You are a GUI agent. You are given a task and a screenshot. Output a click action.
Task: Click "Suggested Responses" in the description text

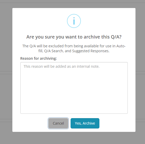[x=90, y=51]
